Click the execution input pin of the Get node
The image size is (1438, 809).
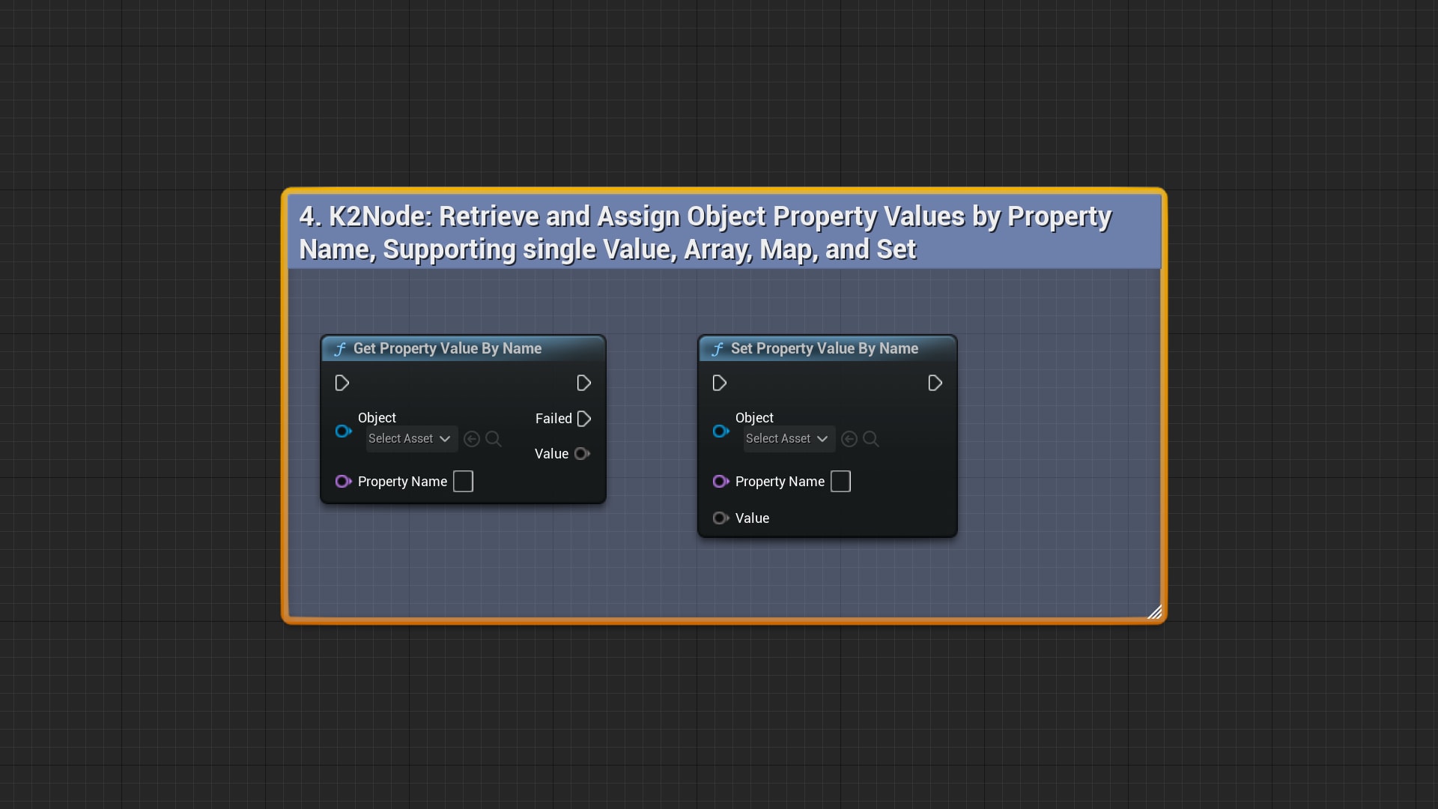tap(342, 383)
